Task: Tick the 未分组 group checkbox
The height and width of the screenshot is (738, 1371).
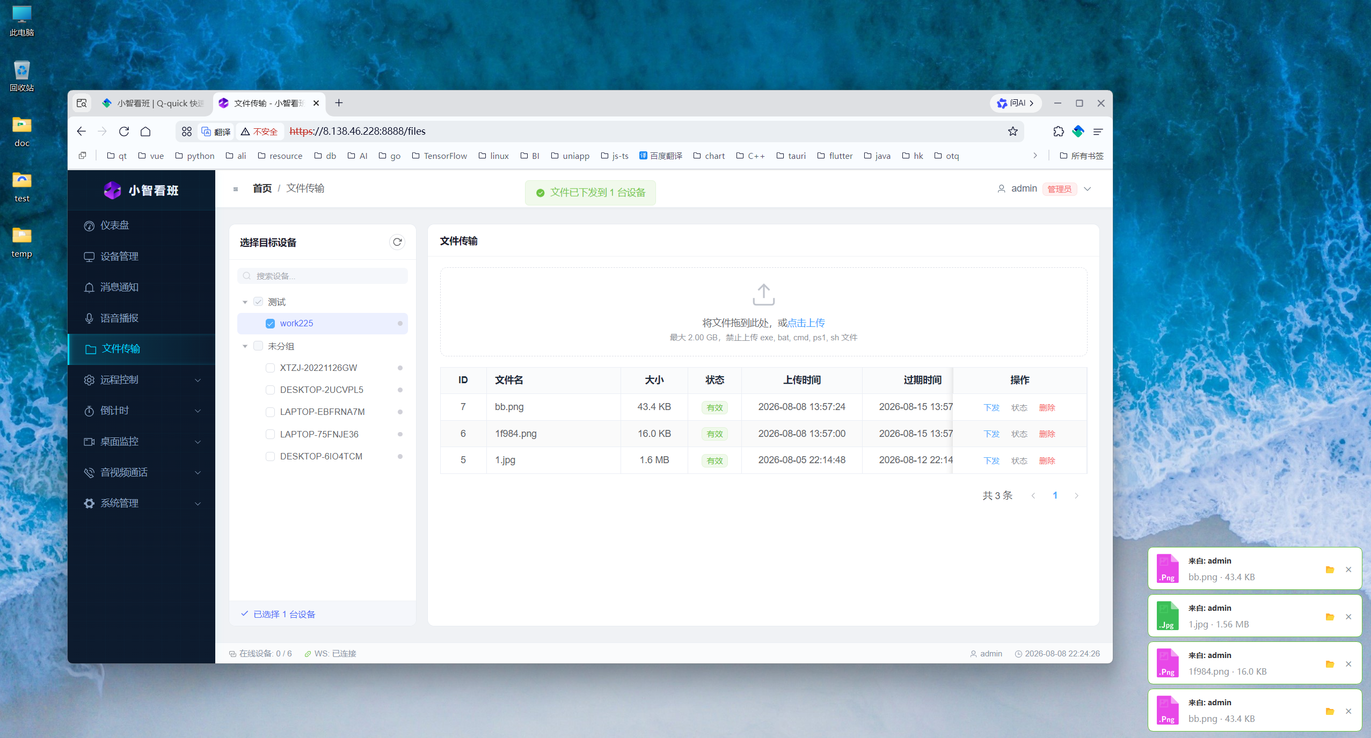Action: (258, 346)
